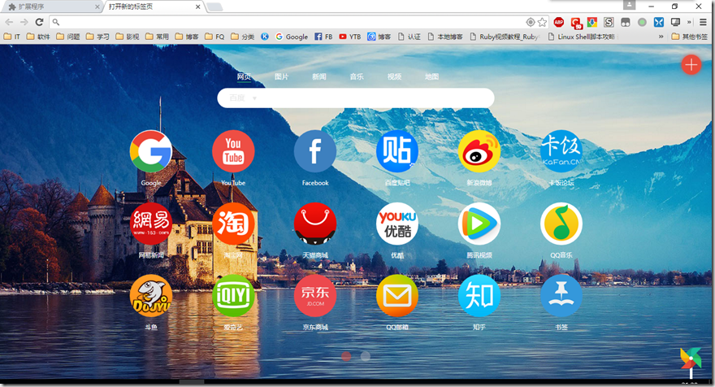Open a new tab with the new-tab button
Viewport: 715px width, 387px height.
pyautogui.click(x=214, y=7)
